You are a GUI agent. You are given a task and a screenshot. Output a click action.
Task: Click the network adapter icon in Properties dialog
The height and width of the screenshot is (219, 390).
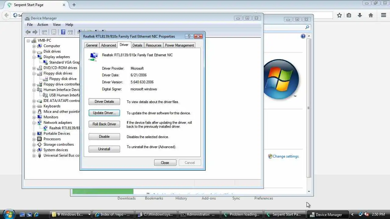(x=94, y=57)
